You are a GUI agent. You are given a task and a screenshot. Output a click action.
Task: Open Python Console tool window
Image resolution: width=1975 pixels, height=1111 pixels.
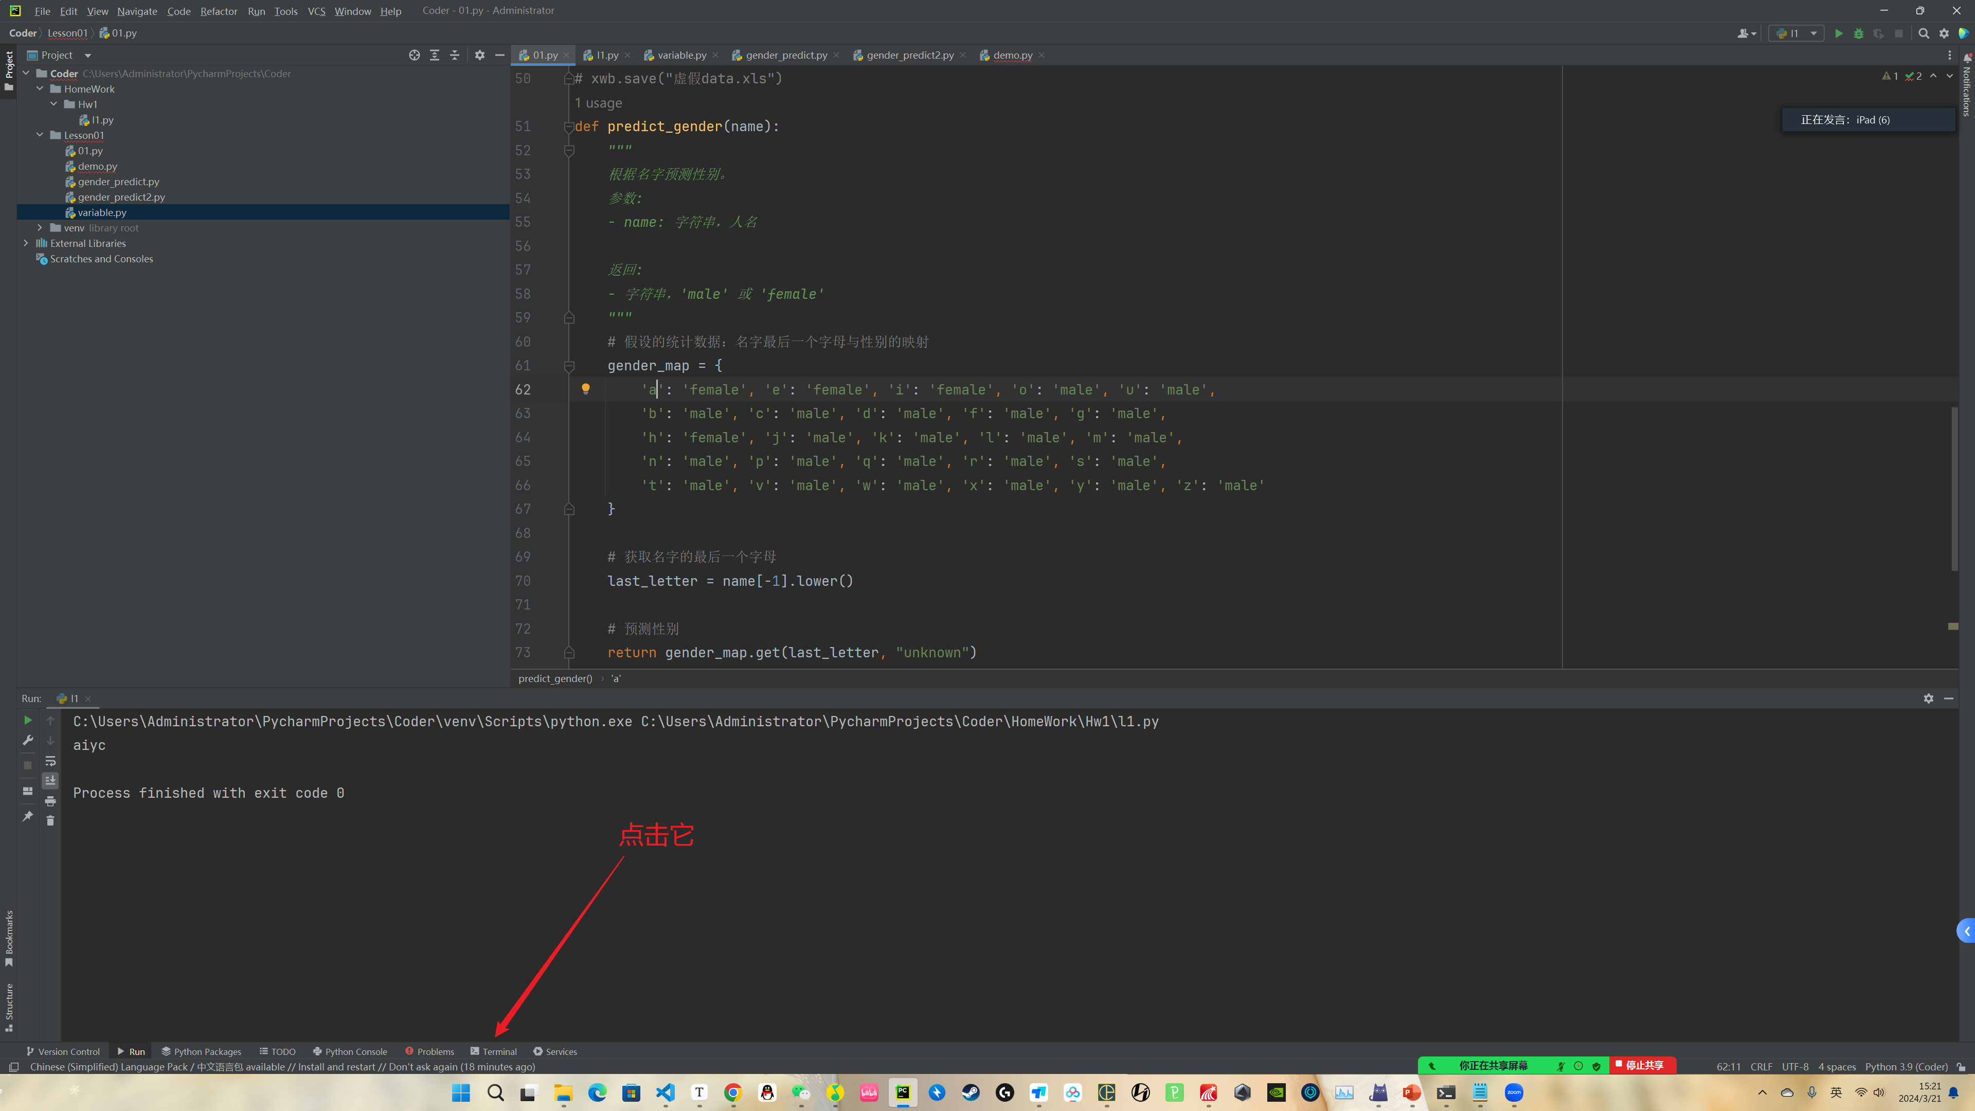click(x=350, y=1051)
